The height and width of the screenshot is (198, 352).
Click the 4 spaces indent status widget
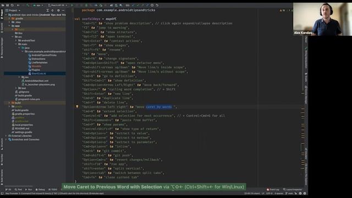click(x=279, y=193)
